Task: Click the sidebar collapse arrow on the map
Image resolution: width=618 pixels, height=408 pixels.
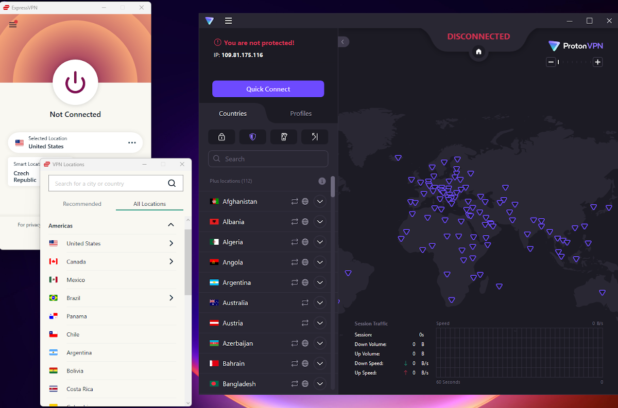Action: (x=343, y=42)
